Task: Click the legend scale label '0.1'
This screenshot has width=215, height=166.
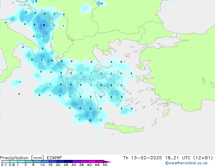Action: tap(4, 165)
